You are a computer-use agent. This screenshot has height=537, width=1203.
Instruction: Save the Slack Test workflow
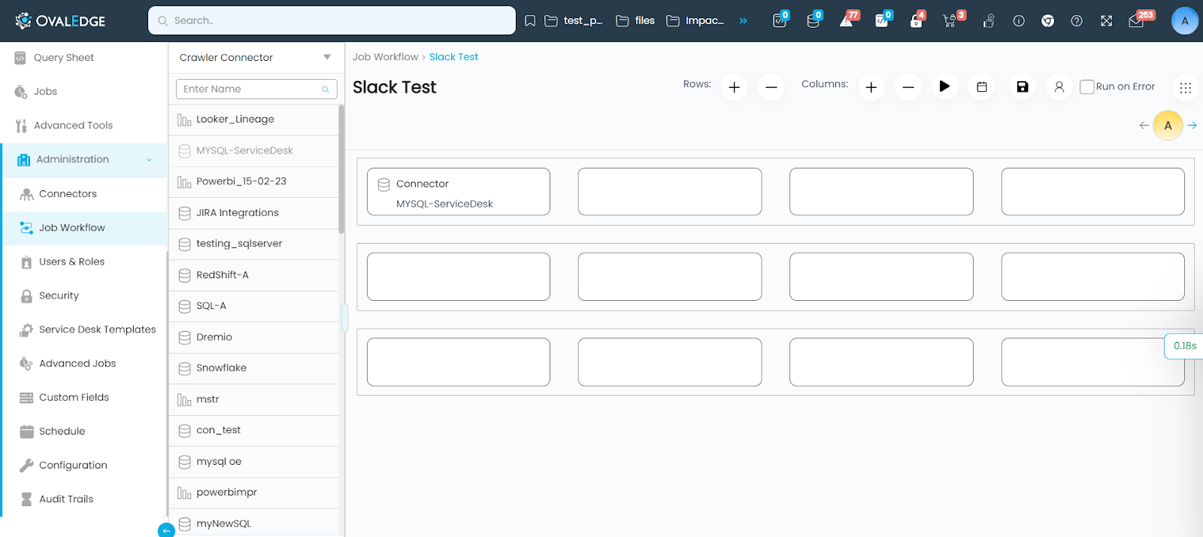click(1022, 87)
